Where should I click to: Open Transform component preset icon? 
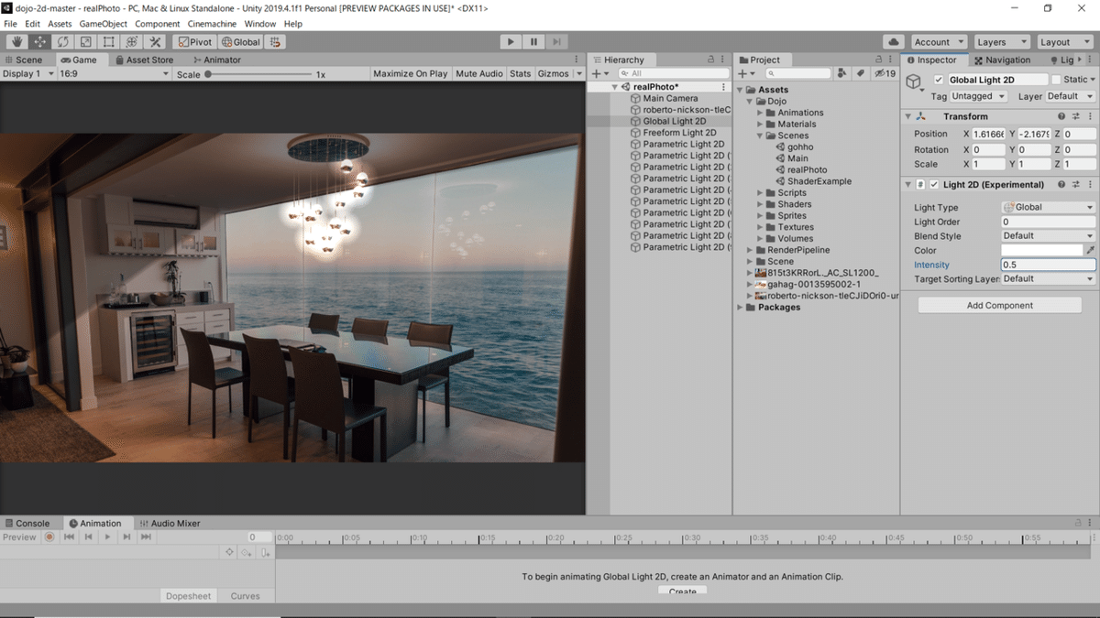click(1076, 116)
